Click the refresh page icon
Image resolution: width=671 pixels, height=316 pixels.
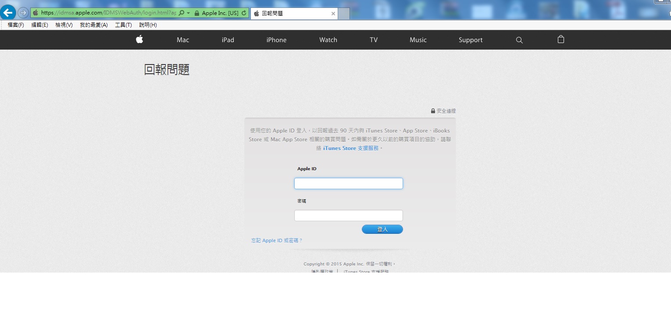[x=244, y=13]
